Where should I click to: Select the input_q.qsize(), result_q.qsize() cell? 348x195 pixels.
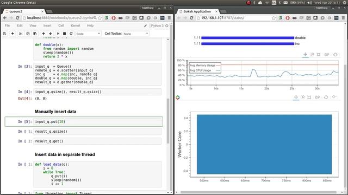[97, 92]
